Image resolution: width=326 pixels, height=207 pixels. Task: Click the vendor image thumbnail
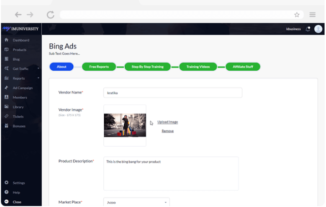(x=125, y=125)
